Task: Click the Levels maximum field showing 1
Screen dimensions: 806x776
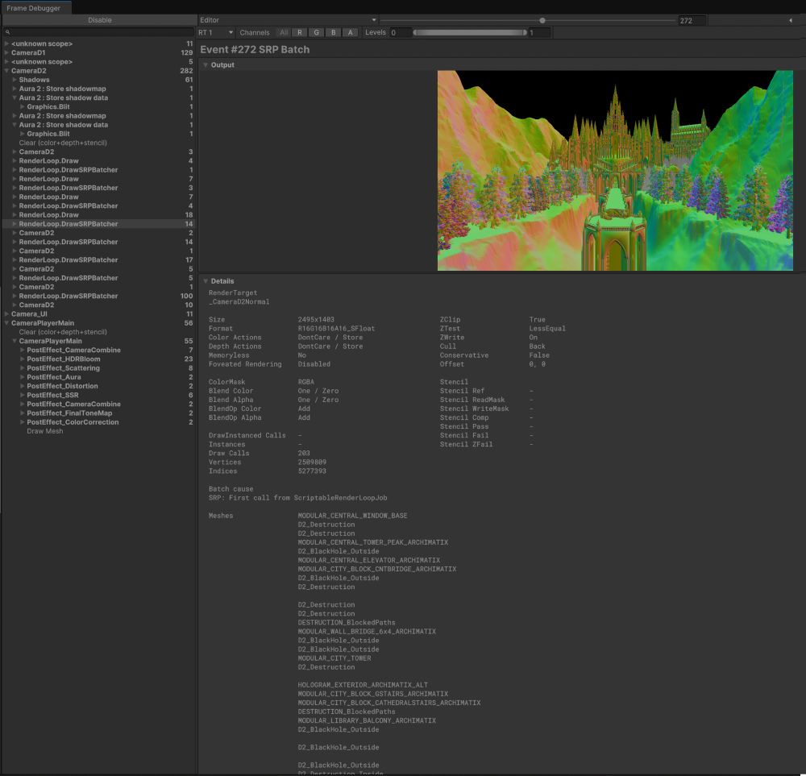Action: tap(539, 32)
